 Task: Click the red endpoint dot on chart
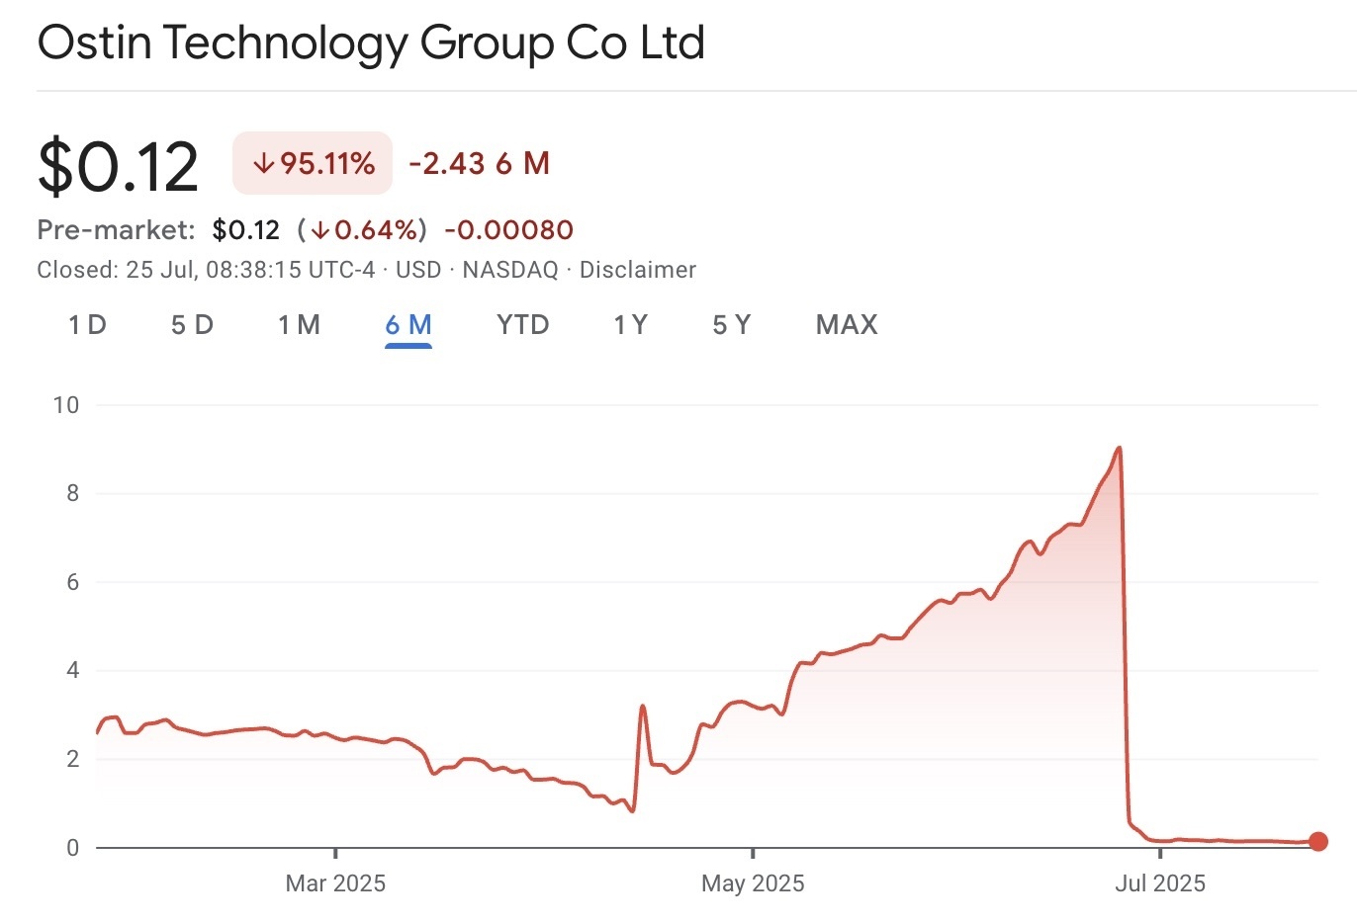click(1317, 842)
